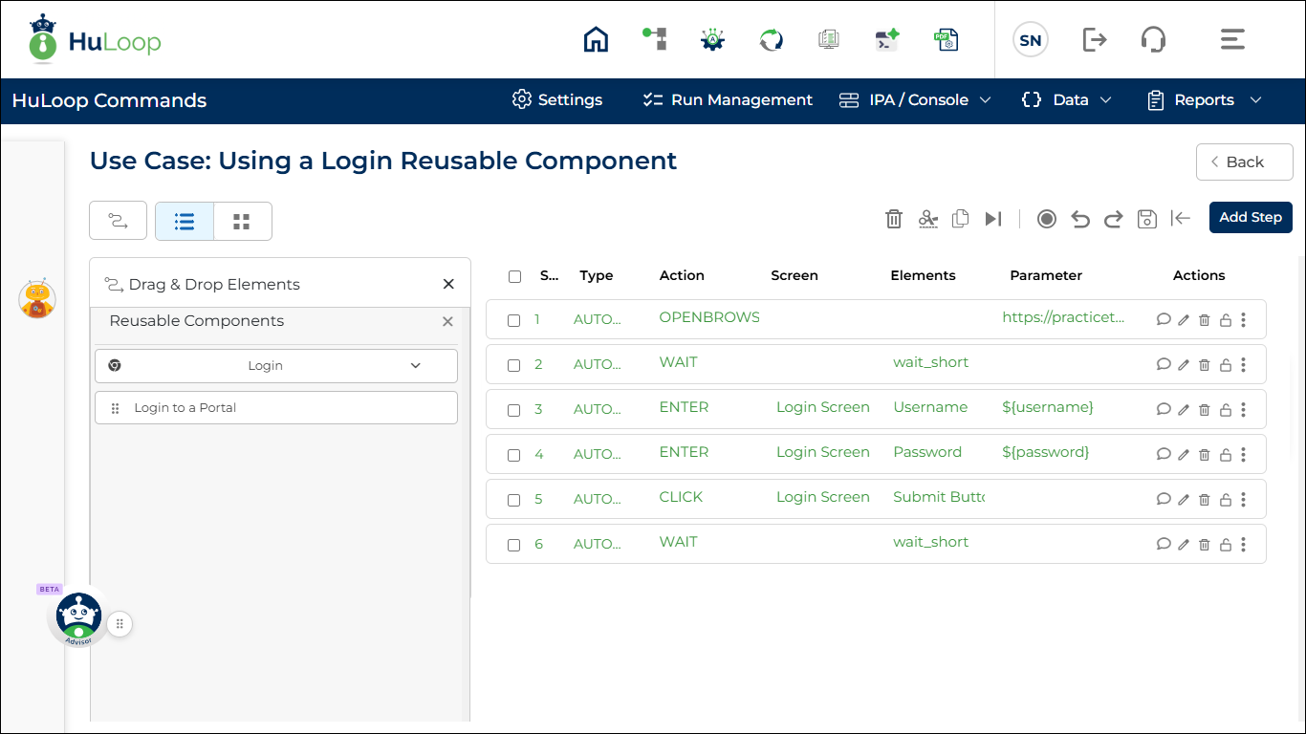
Task: Undo the last change
Action: [1080, 219]
